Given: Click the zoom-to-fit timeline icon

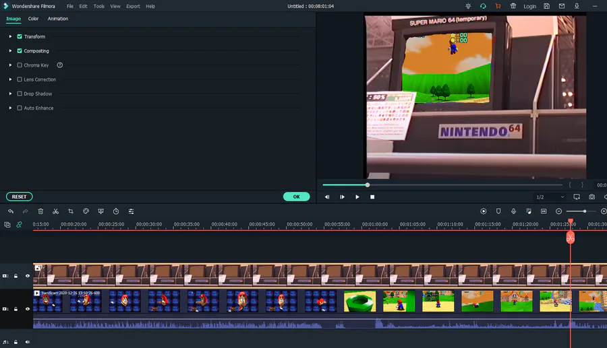Looking at the screenshot, I should tap(544, 211).
